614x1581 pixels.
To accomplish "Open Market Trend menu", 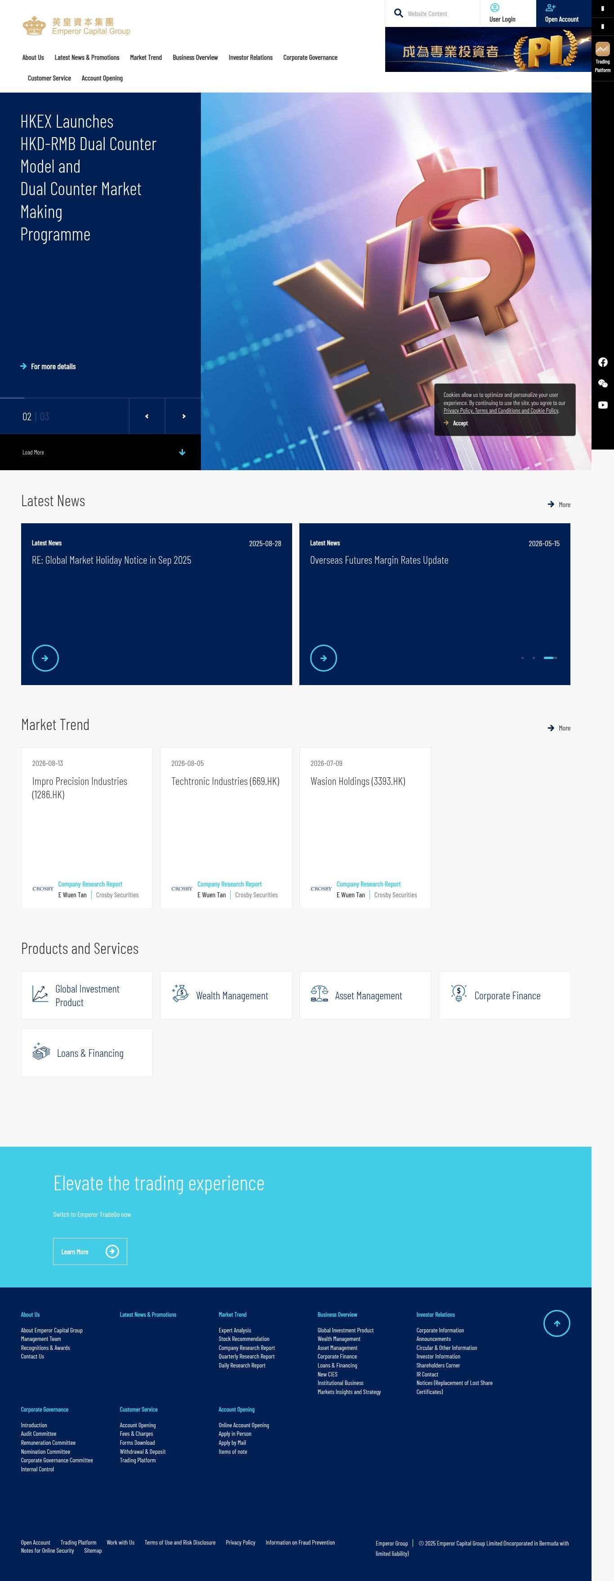I will [146, 58].
